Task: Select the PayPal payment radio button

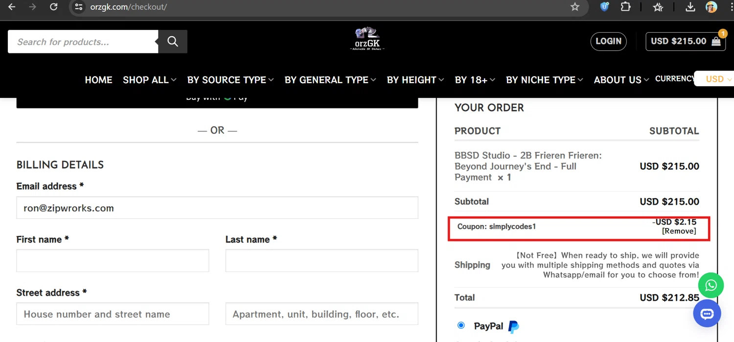Action: coord(461,325)
